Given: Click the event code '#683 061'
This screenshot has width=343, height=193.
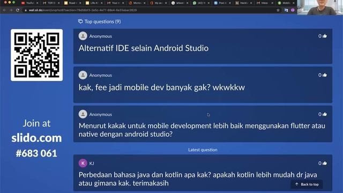Looking at the screenshot, I should click(36, 153).
